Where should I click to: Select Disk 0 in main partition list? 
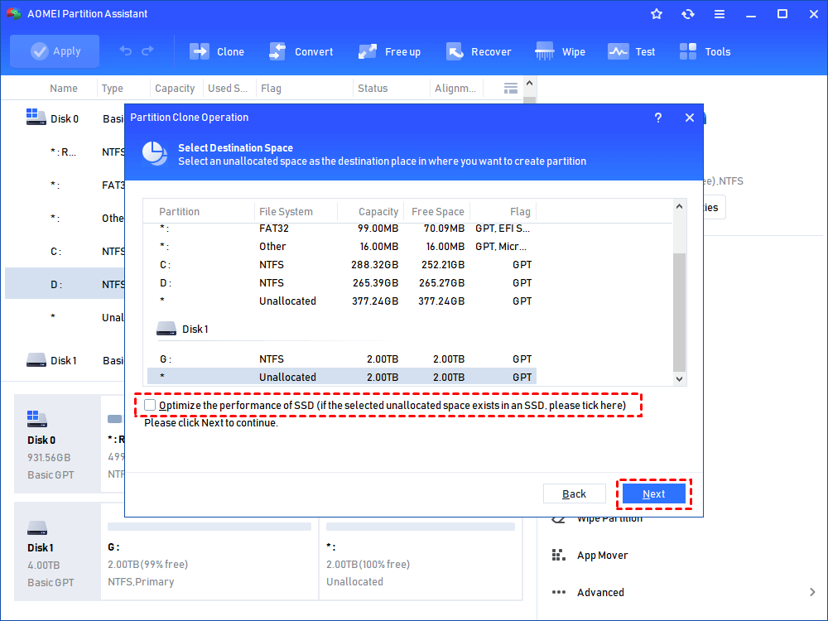[65, 118]
